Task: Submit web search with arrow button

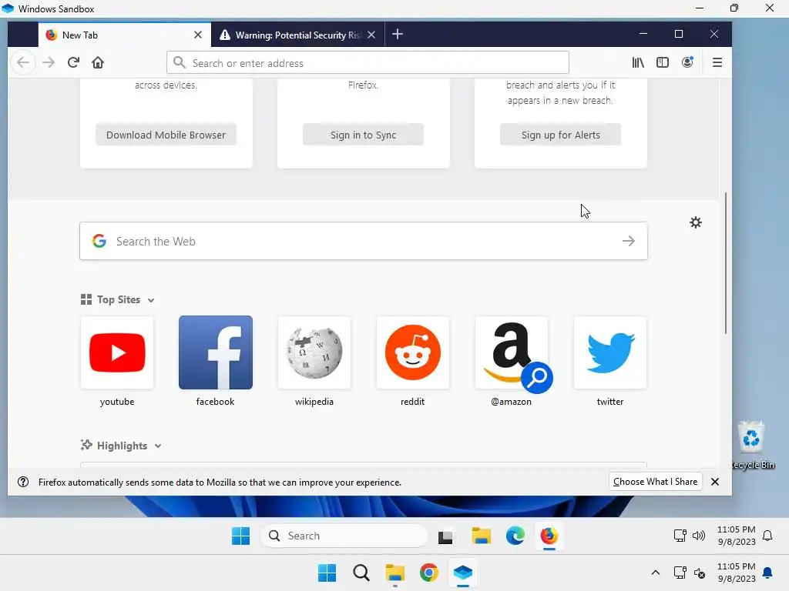Action: coord(629,241)
